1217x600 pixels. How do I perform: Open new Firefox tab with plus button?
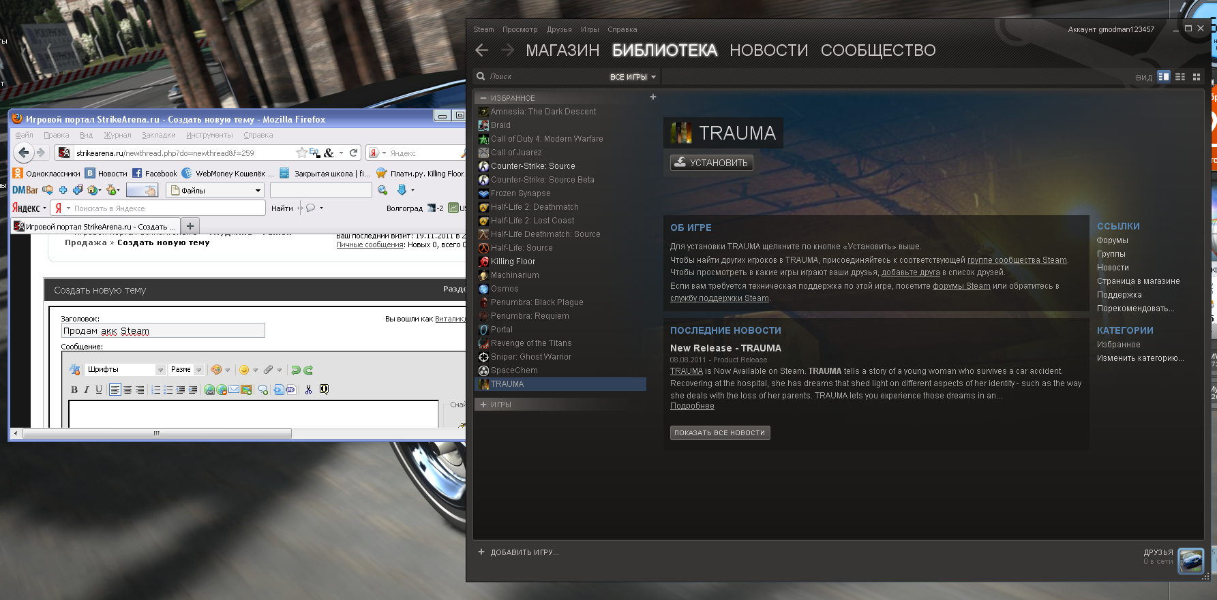tap(190, 226)
